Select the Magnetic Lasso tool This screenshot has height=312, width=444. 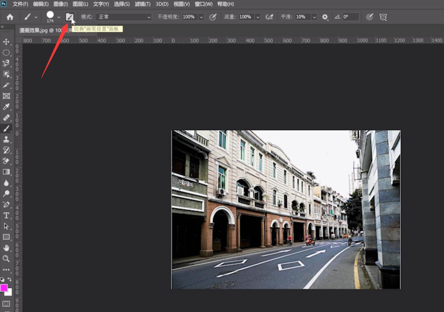point(6,64)
